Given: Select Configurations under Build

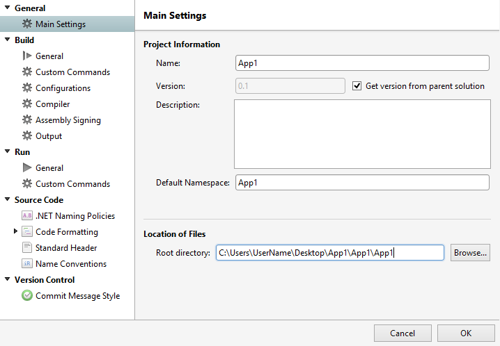Looking at the screenshot, I should click(x=63, y=88).
